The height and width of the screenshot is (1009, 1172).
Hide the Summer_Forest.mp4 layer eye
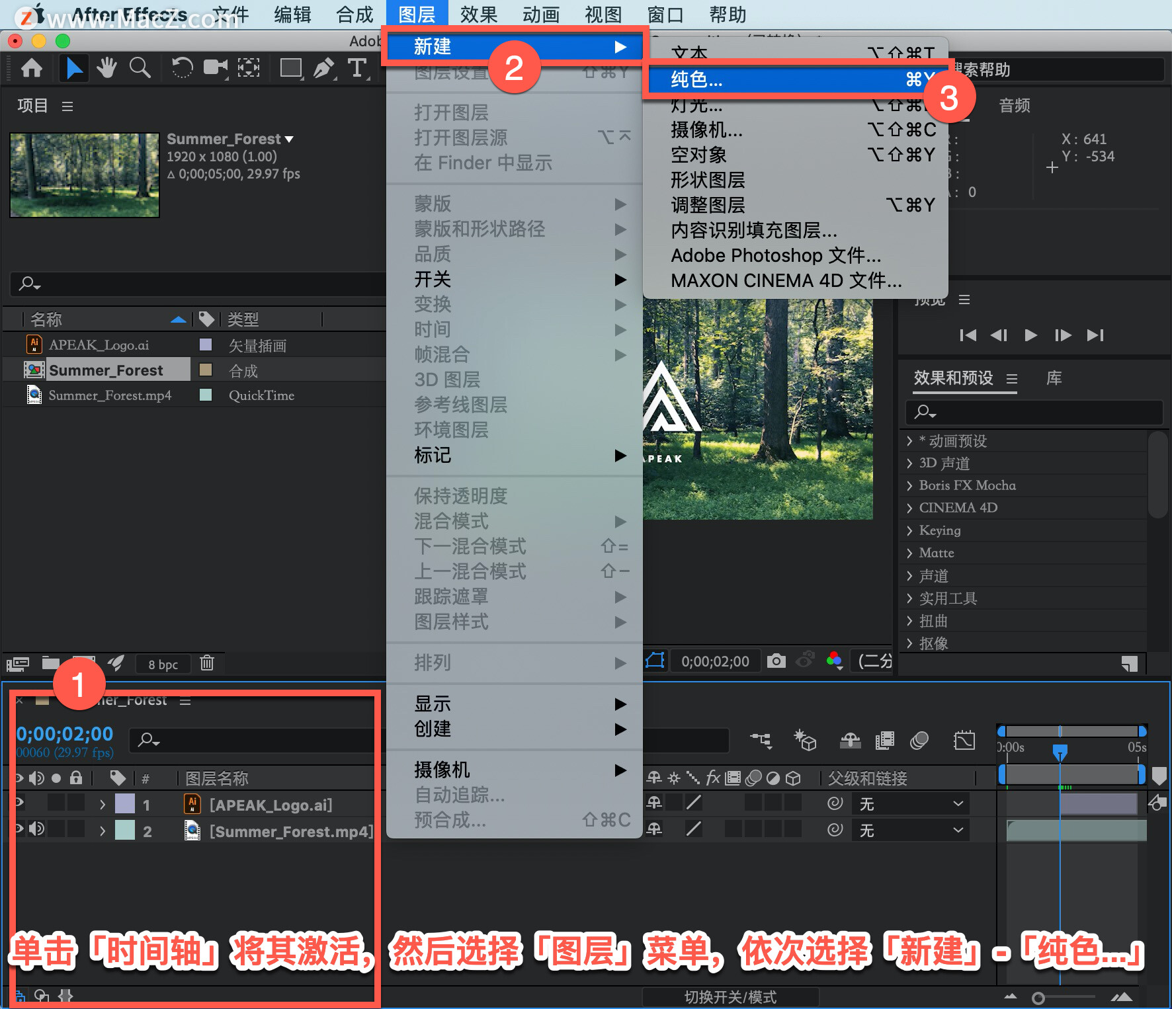click(x=19, y=829)
